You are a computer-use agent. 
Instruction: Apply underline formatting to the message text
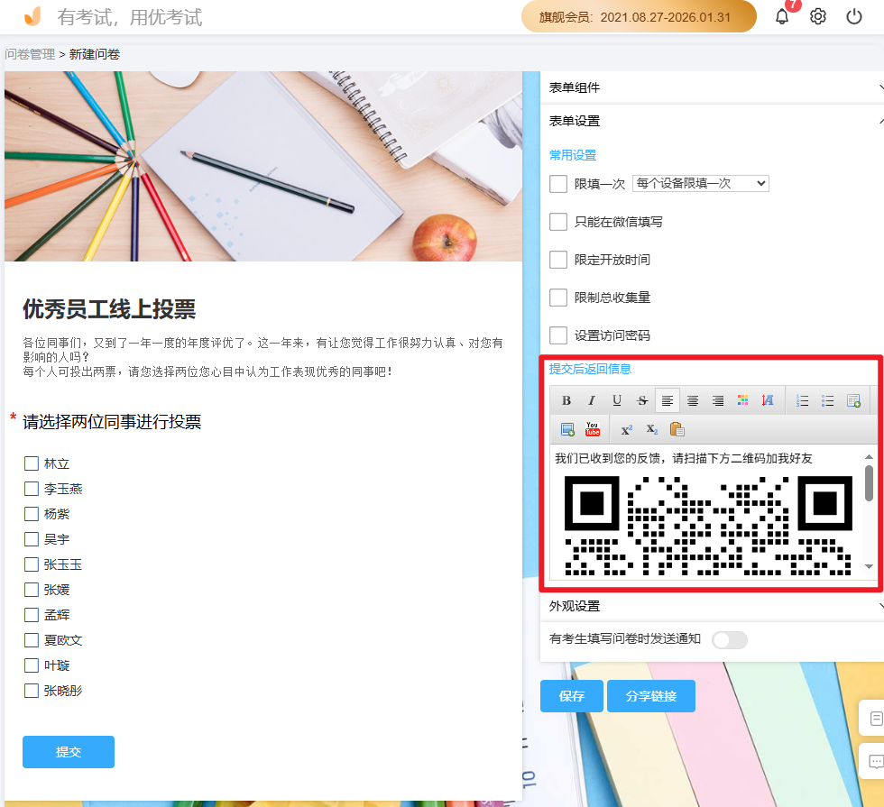[617, 400]
